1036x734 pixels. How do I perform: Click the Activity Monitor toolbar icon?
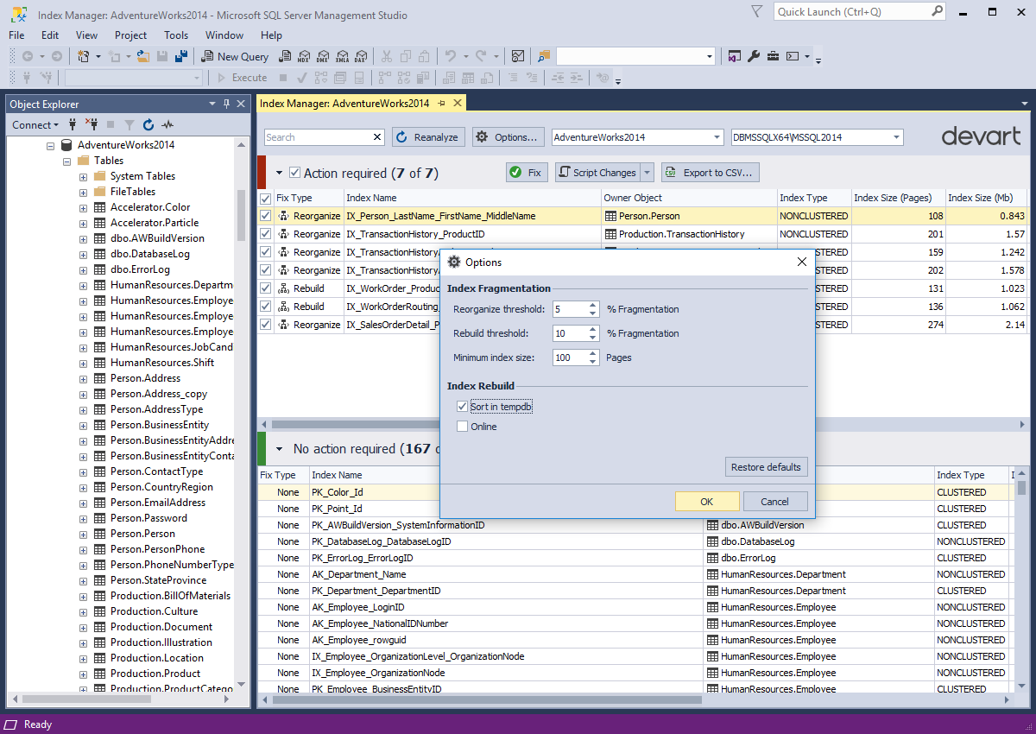[517, 56]
